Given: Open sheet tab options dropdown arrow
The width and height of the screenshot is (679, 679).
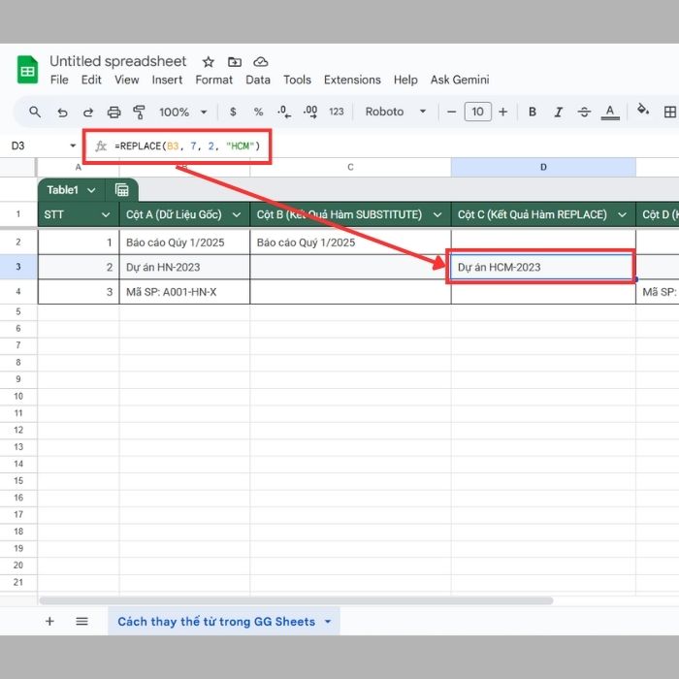Looking at the screenshot, I should [328, 622].
